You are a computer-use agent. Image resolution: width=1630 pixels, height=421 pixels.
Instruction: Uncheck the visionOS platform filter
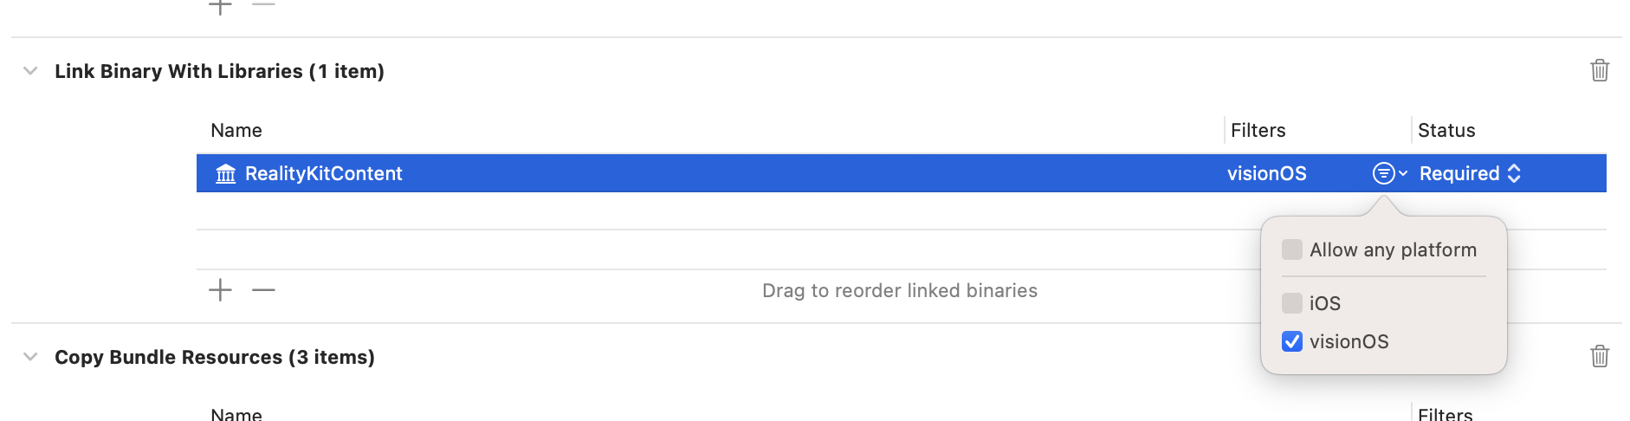pos(1291,341)
